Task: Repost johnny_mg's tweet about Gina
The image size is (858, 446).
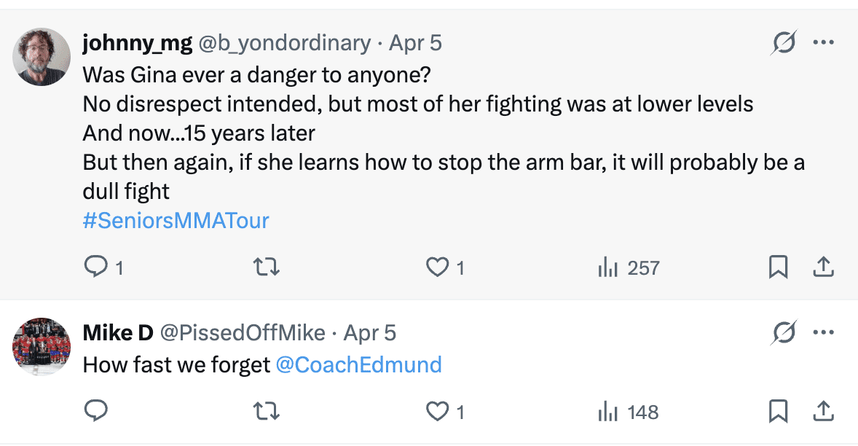Action: tap(267, 268)
